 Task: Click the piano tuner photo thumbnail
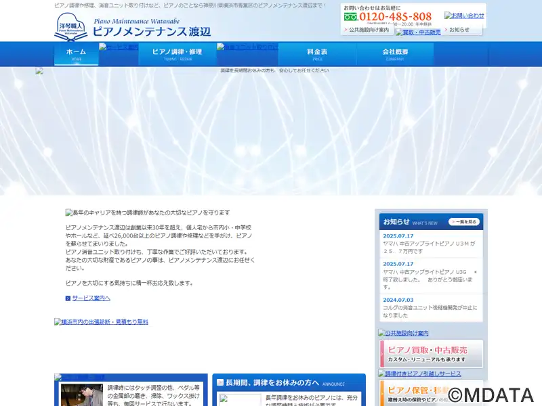click(81, 395)
